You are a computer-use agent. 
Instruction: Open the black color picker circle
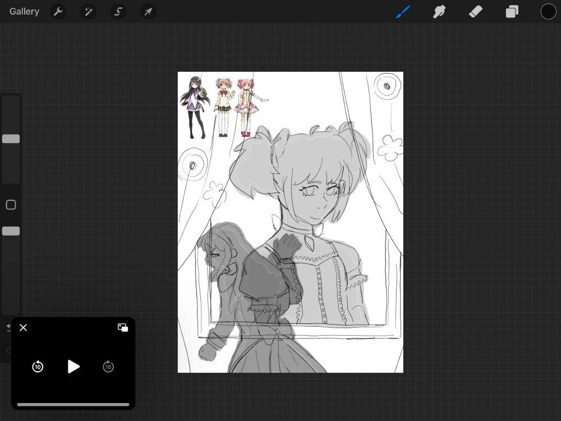click(x=548, y=11)
